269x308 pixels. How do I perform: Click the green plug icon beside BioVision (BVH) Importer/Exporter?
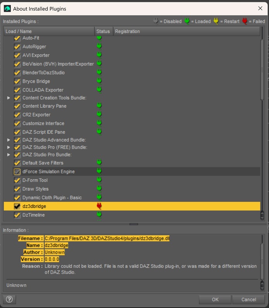point(99,64)
